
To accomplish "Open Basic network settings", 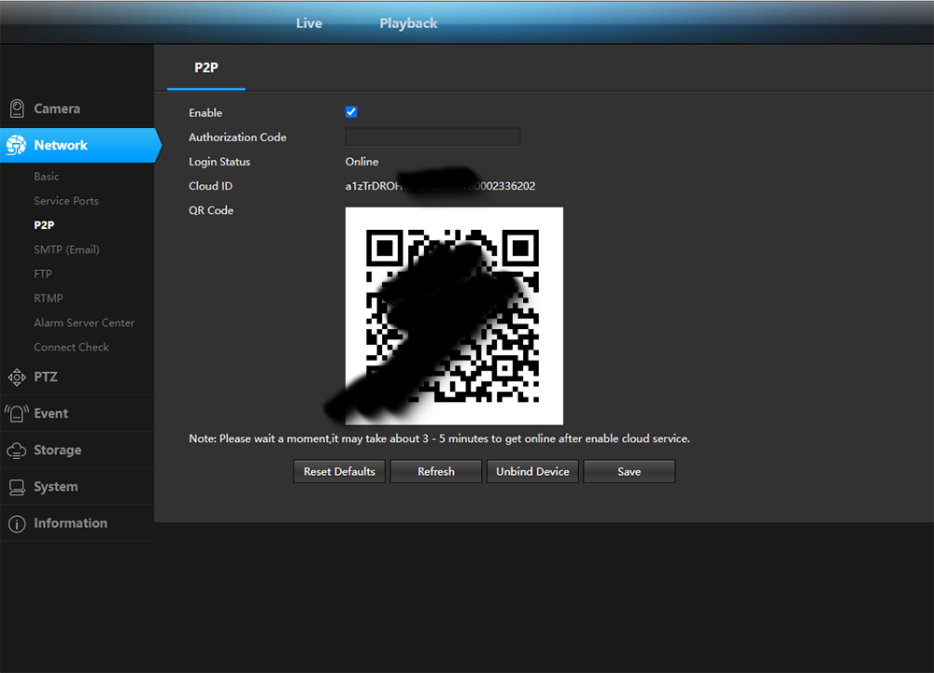I will (x=47, y=177).
